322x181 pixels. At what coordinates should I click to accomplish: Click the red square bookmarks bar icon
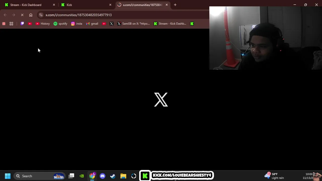tap(4, 24)
